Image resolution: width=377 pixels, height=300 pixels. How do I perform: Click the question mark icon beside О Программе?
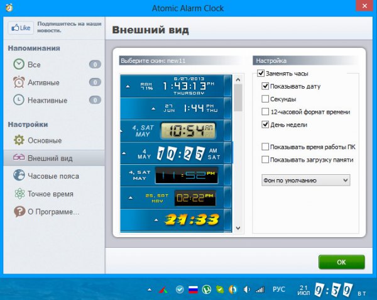(19, 212)
